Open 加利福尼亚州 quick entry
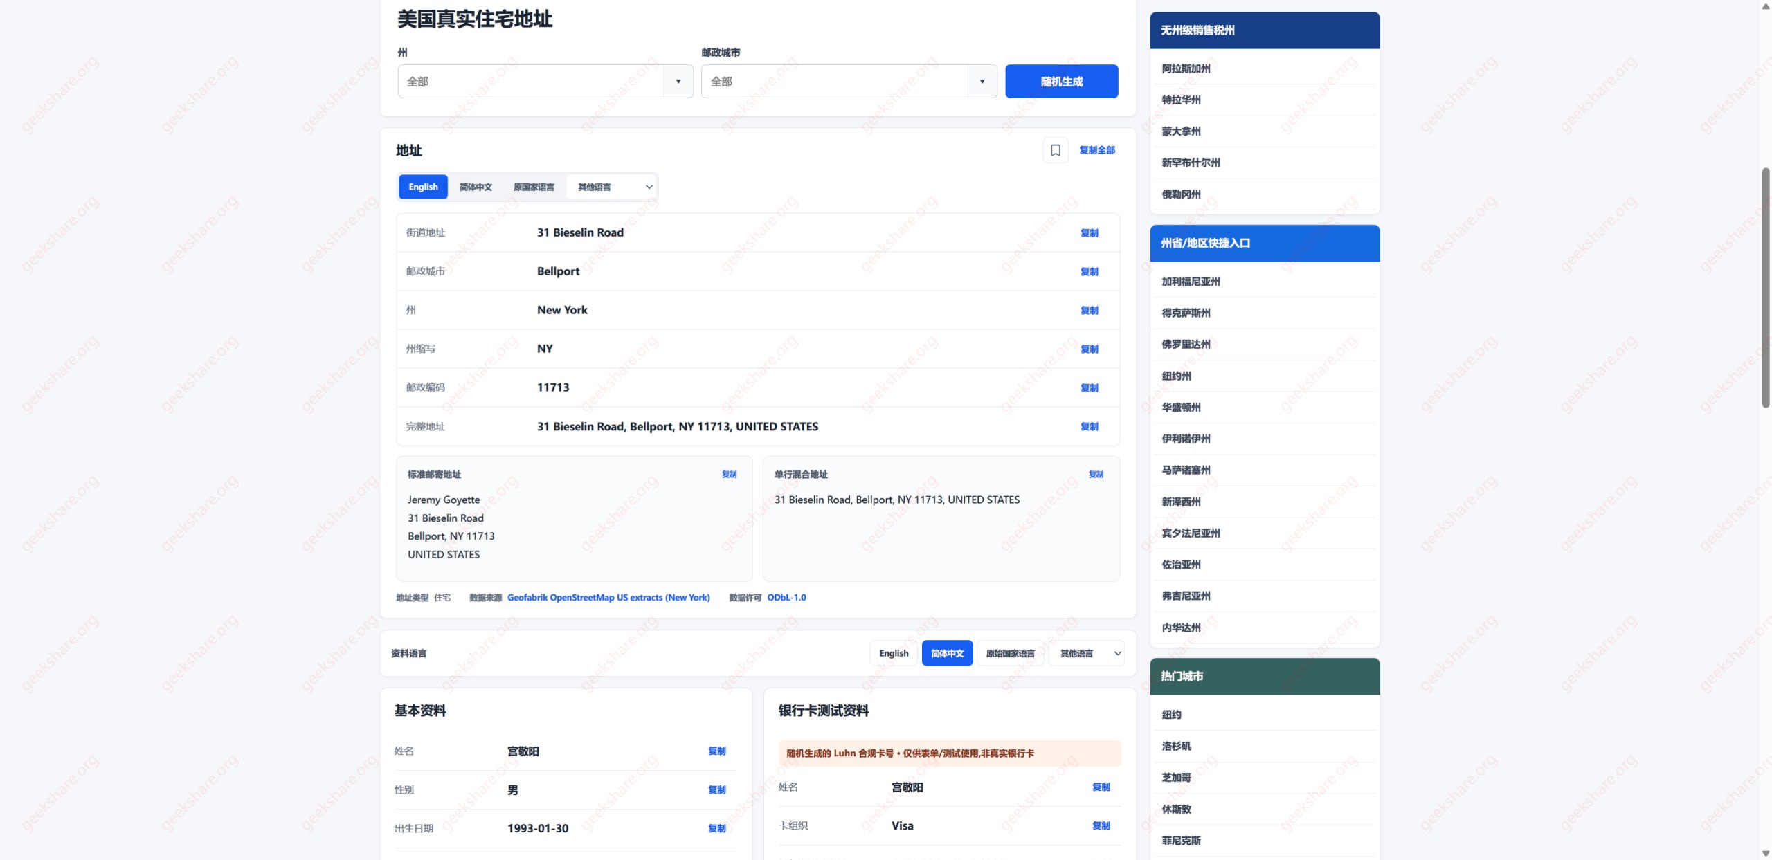Screen dimensions: 1772x860 coord(1191,282)
